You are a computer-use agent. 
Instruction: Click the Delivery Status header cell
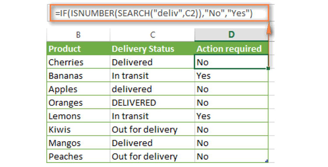(x=152, y=49)
